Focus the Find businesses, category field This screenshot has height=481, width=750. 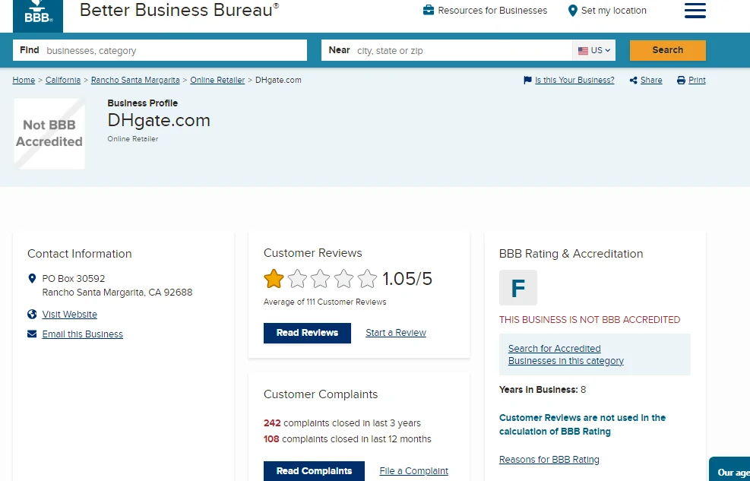click(x=160, y=50)
